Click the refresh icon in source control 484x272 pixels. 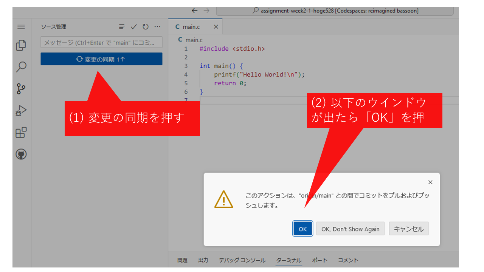[x=146, y=27]
